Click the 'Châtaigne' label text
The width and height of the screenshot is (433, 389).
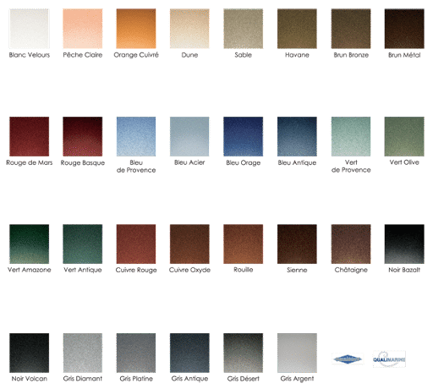(x=351, y=271)
